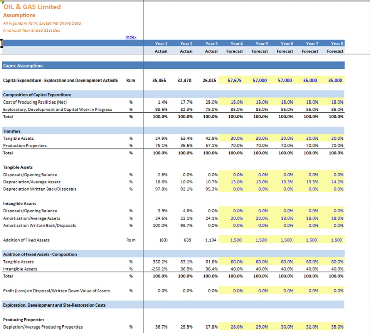The image size is (370, 333).
Task: Select Year 3 Addition of Fixed Assets 1,134
Action: point(211,240)
